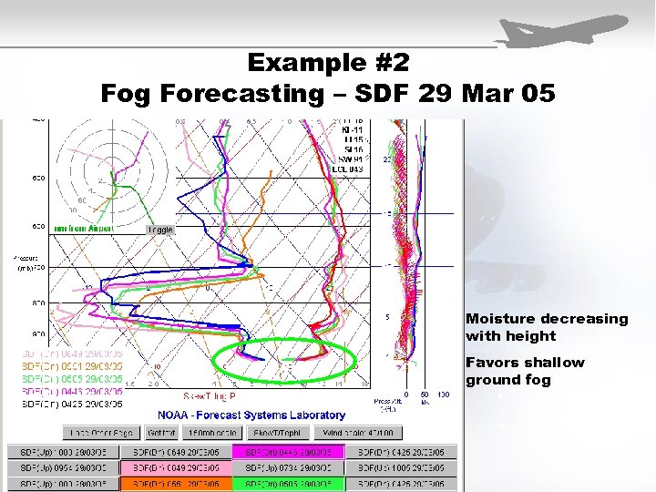Select the pink SDF(Dn) 0649 sounding button
656x492 pixels.
tap(176, 467)
